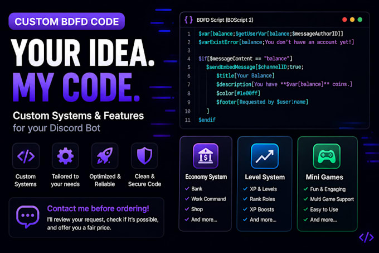Click the Tailored to your needs gear icon
Screen dimensions: 379x253
65,156
